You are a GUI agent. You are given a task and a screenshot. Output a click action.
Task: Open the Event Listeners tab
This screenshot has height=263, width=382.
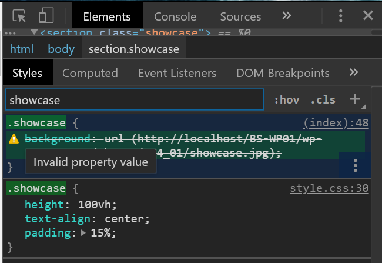point(177,73)
